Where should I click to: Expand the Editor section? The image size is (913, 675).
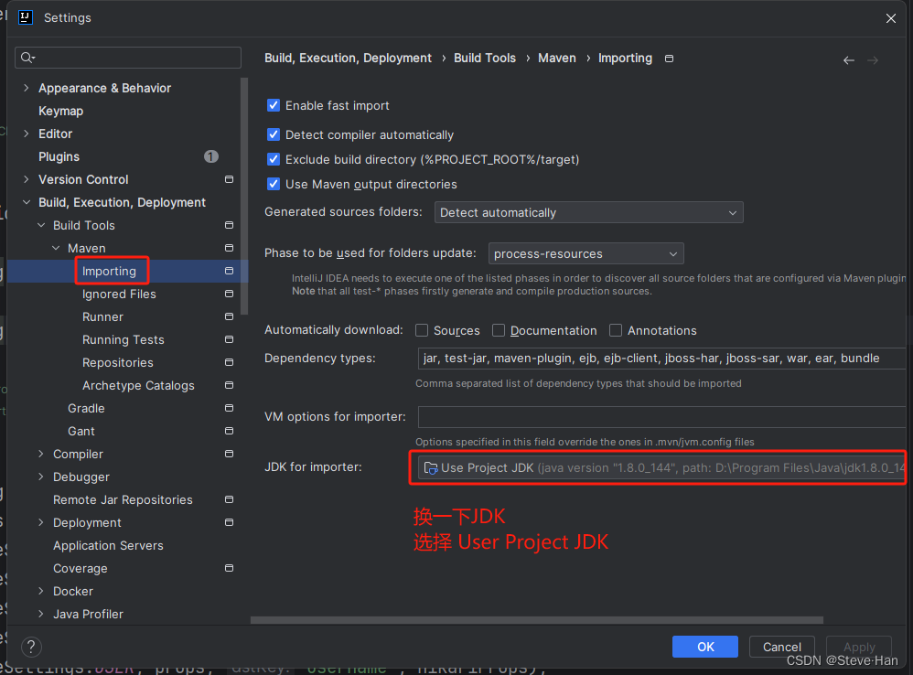(27, 134)
